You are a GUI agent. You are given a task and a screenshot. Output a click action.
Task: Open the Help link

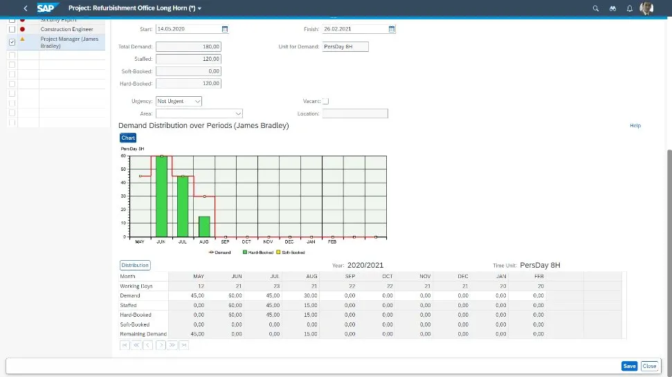tap(635, 126)
